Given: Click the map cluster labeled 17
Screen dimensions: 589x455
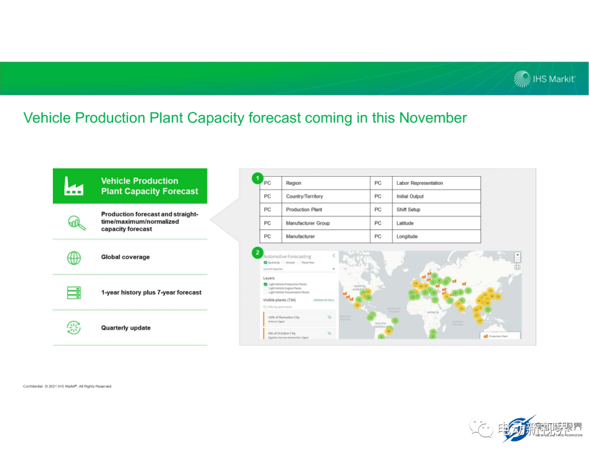Looking at the screenshot, I should click(x=480, y=321).
